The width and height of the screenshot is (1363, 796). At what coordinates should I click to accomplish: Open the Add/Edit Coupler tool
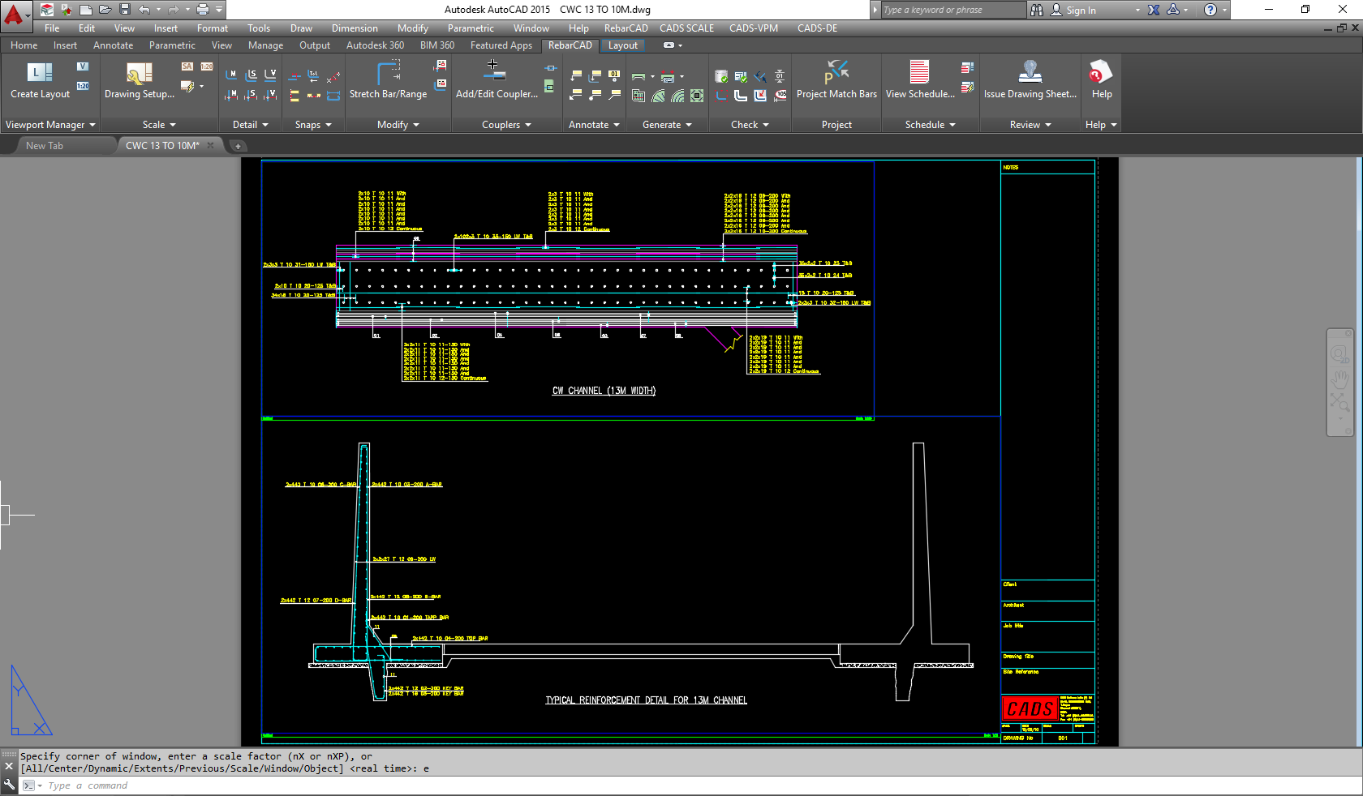click(x=495, y=81)
